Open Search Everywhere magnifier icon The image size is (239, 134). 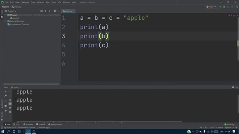[x=237, y=7]
